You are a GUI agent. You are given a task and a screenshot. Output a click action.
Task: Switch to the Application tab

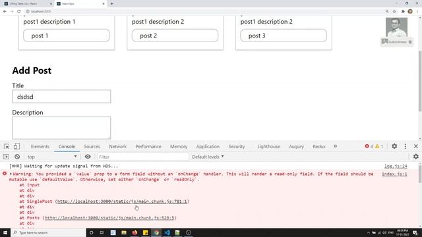[208, 146]
